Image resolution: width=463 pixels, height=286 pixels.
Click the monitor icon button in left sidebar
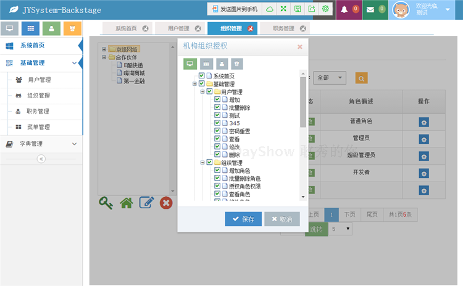[x=9, y=28]
